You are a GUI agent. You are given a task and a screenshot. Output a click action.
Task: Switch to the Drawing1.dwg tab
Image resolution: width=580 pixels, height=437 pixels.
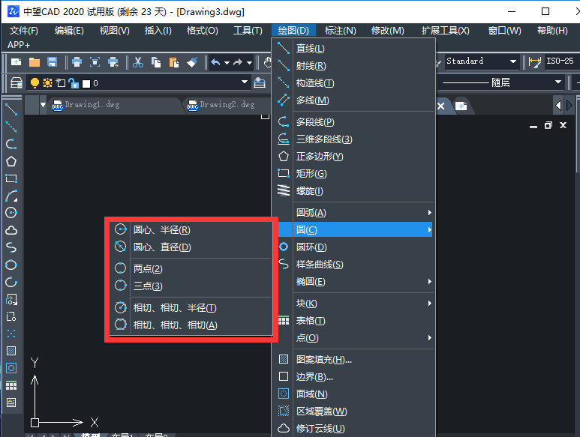point(92,105)
